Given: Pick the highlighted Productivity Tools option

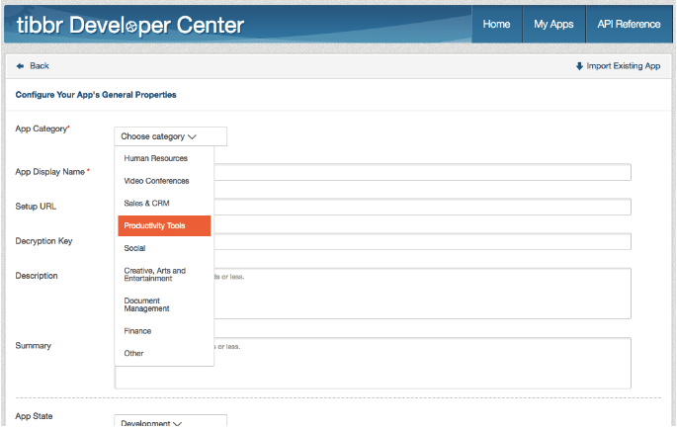Looking at the screenshot, I should point(164,225).
